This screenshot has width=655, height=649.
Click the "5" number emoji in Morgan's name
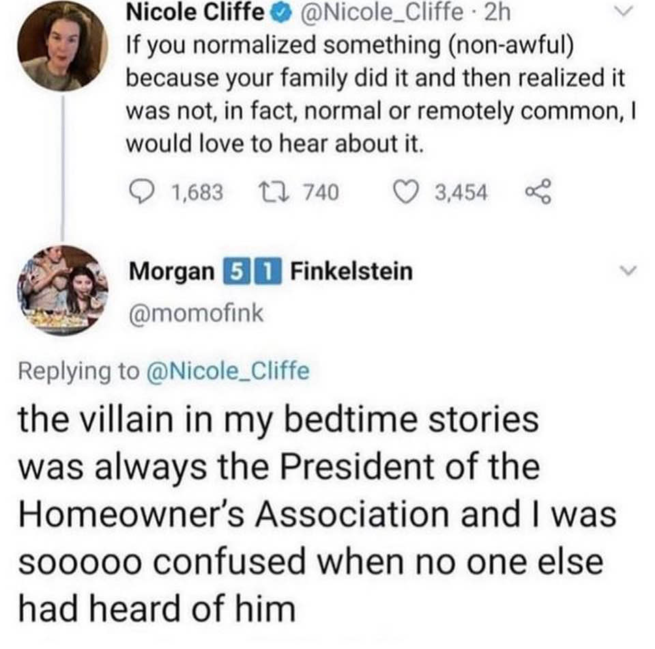[x=232, y=271]
